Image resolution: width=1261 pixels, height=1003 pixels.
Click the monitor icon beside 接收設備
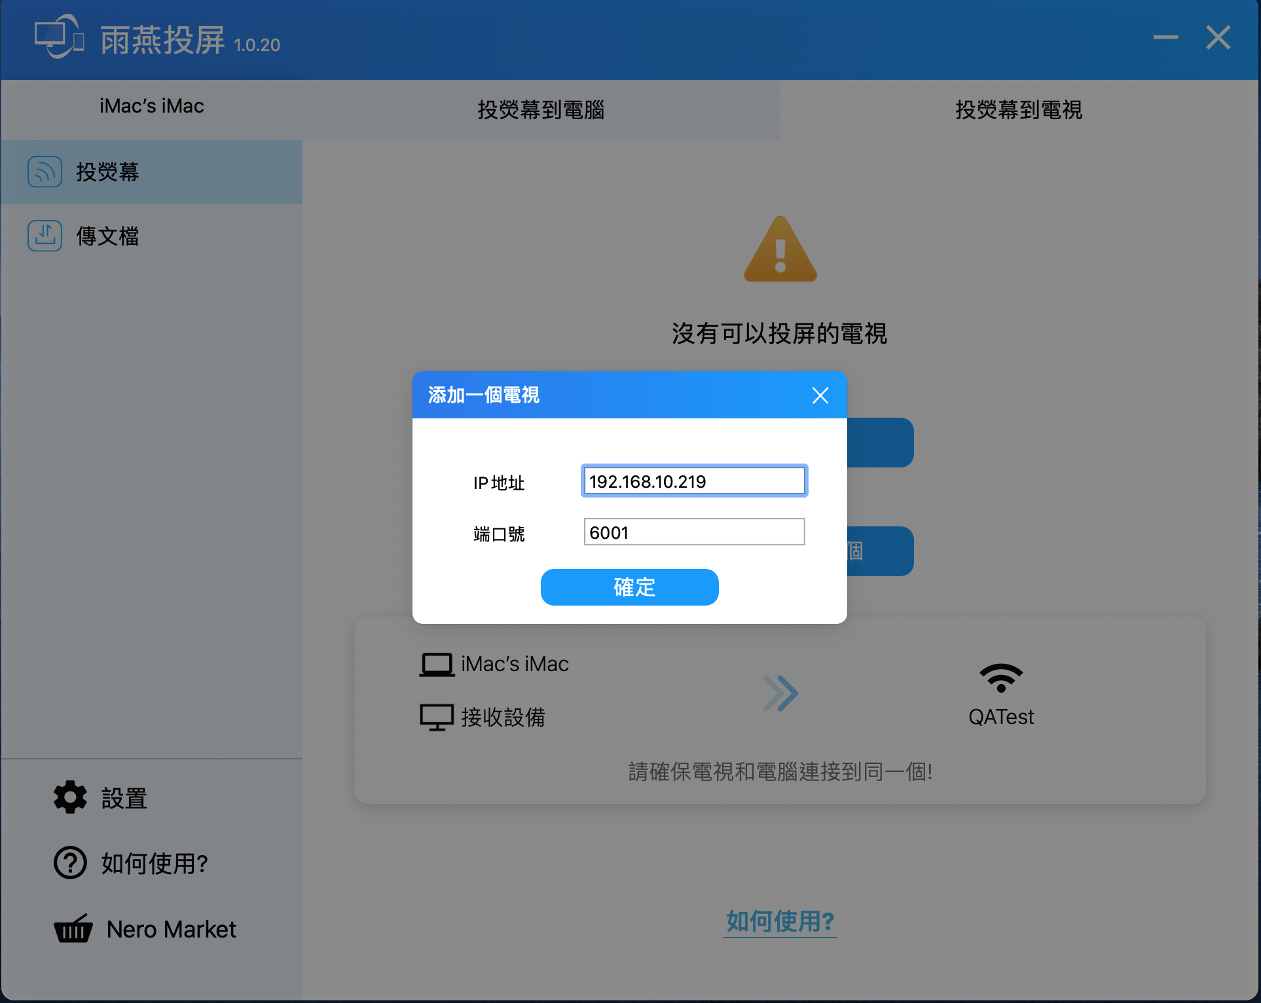point(437,717)
